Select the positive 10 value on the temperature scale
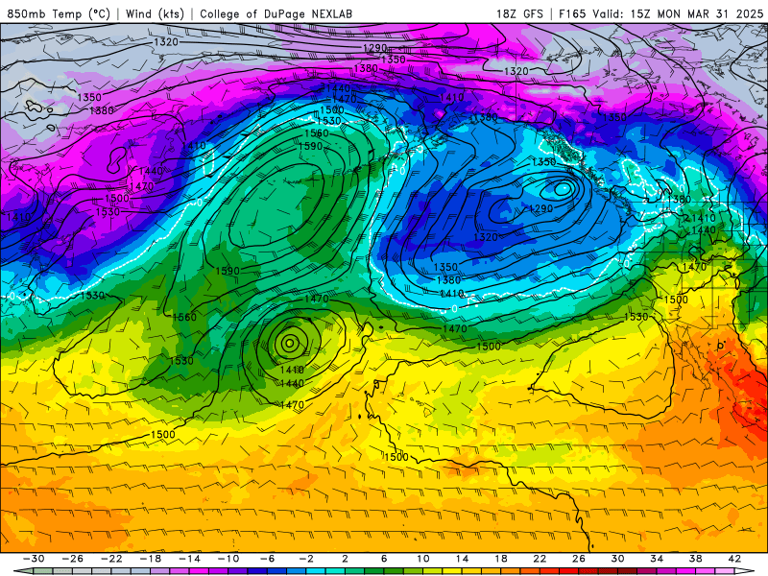Screen dimensions: 768x576 422,559
